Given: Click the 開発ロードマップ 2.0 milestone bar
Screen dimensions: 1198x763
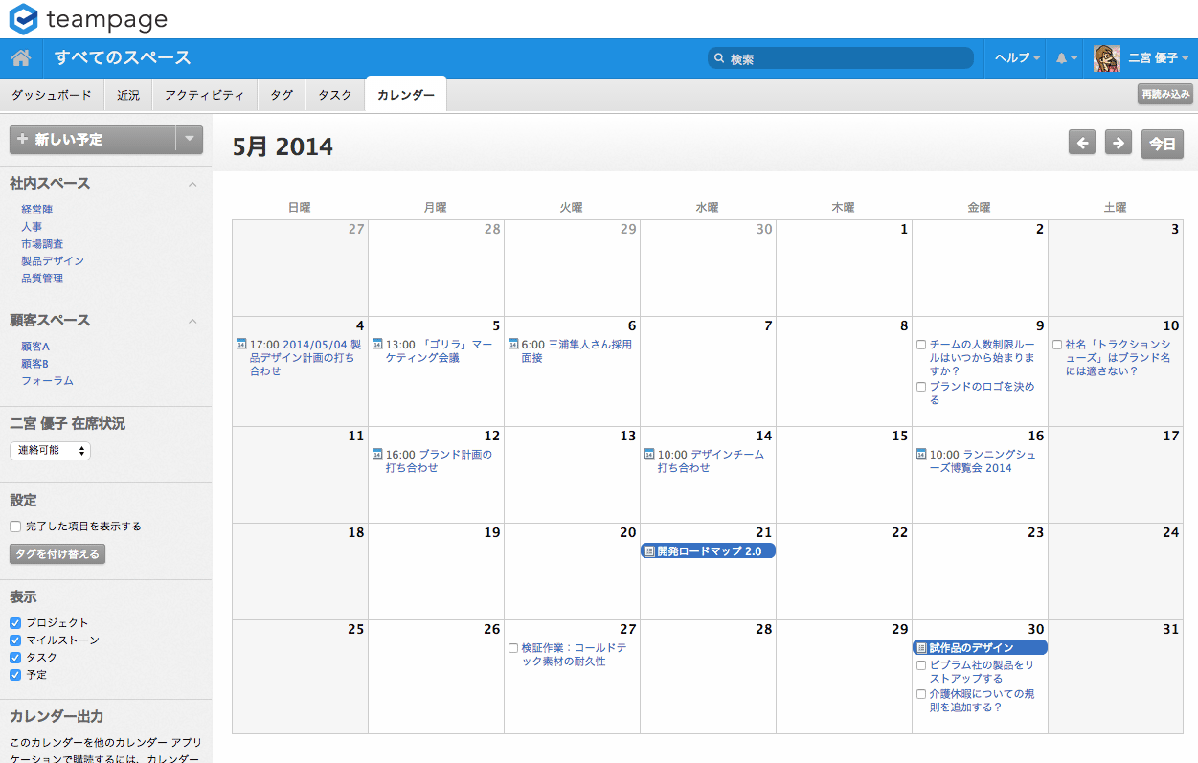Looking at the screenshot, I should [708, 551].
